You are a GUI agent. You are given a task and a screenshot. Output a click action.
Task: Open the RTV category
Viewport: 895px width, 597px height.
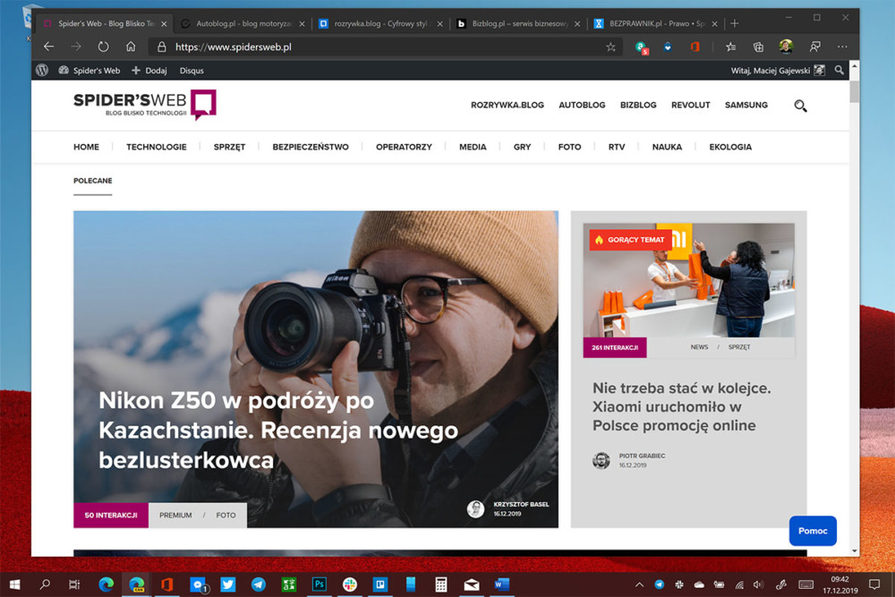[617, 147]
